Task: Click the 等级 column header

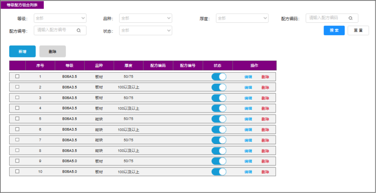Action: coord(70,65)
